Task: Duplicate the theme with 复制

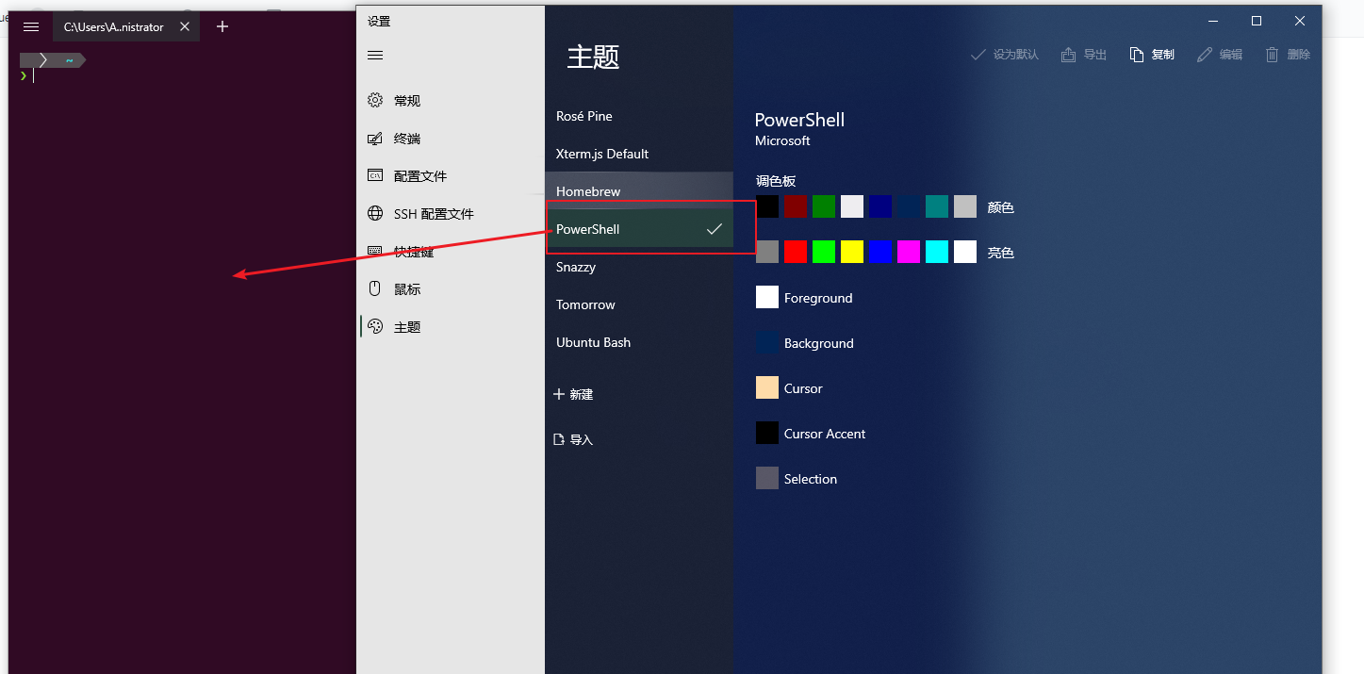Action: (x=1152, y=55)
